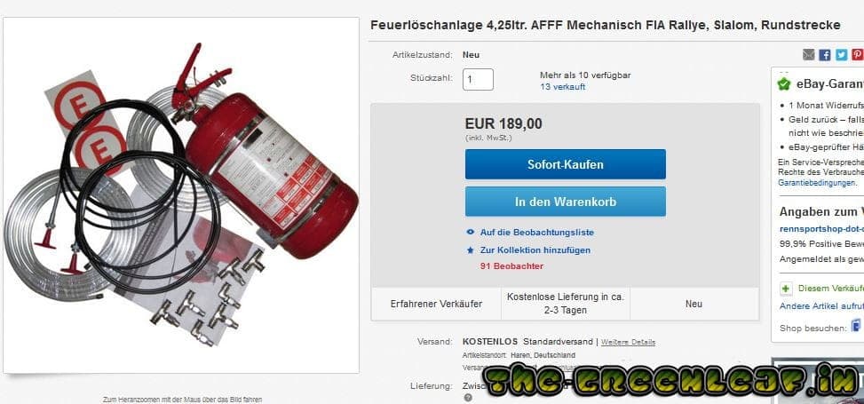Click the eye icon beside Beobachtungsliste
Image resolution: width=864 pixels, height=404 pixels.
(x=470, y=233)
